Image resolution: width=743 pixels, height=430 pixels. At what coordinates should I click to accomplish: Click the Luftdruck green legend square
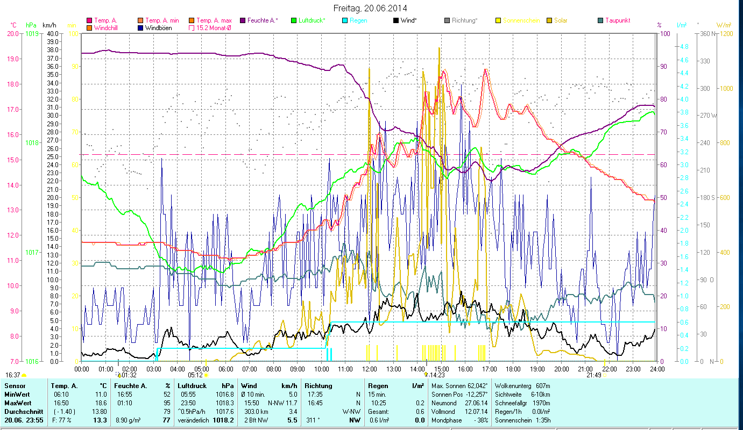(x=293, y=20)
